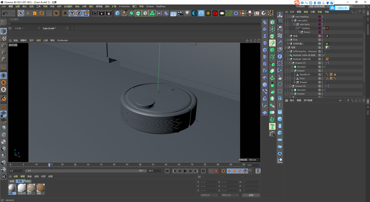Open the Render Settings gear-clapper icon
The width and height of the screenshot is (370, 202).
[109, 13]
